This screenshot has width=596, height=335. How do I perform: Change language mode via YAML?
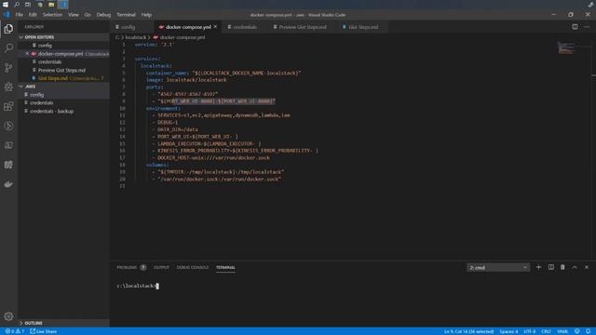point(562,331)
